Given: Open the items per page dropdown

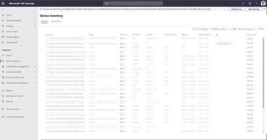Looking at the screenshot, I should pyautogui.click(x=247, y=29).
